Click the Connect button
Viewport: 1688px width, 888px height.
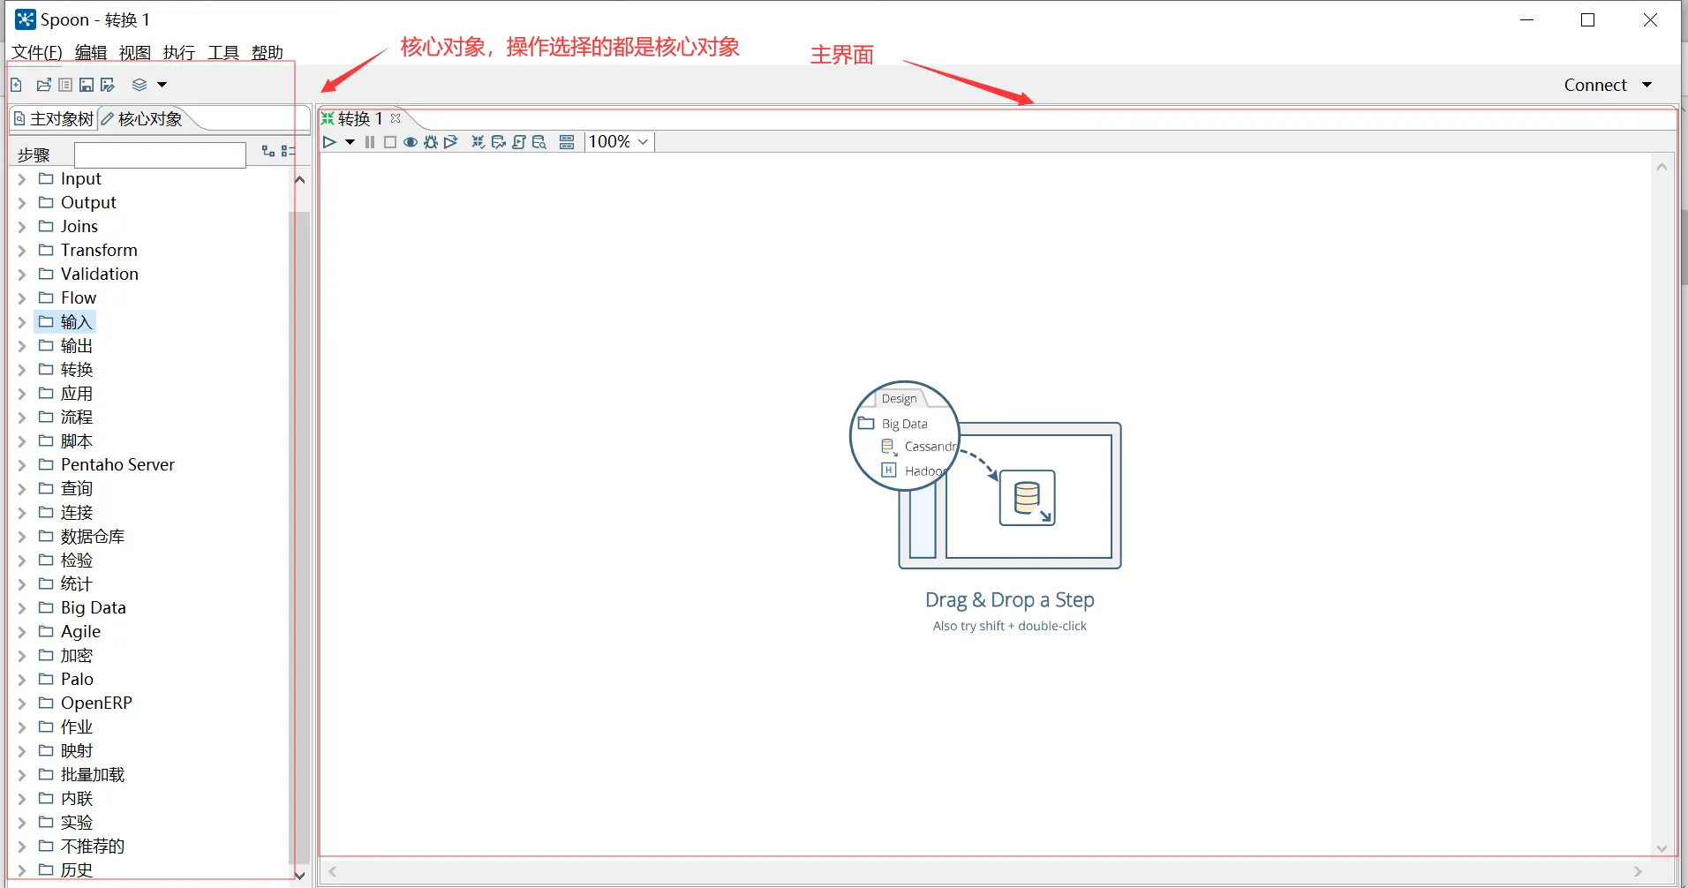1595,85
